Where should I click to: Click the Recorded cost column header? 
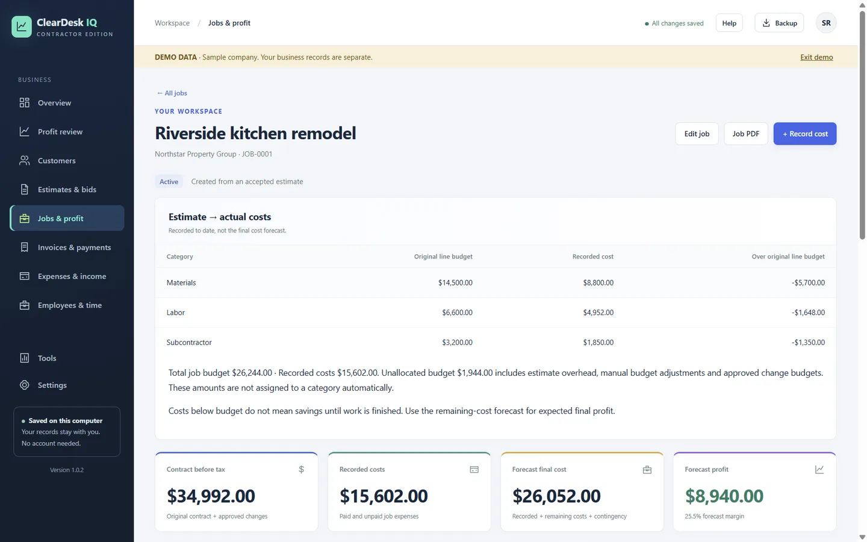click(593, 257)
